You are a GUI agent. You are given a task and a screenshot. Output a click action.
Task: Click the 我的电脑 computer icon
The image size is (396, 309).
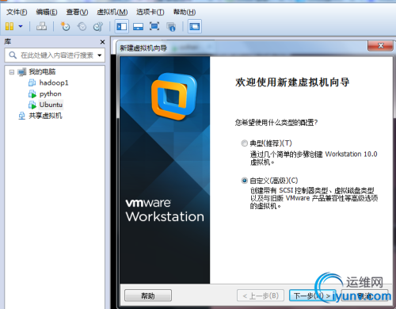(22, 72)
